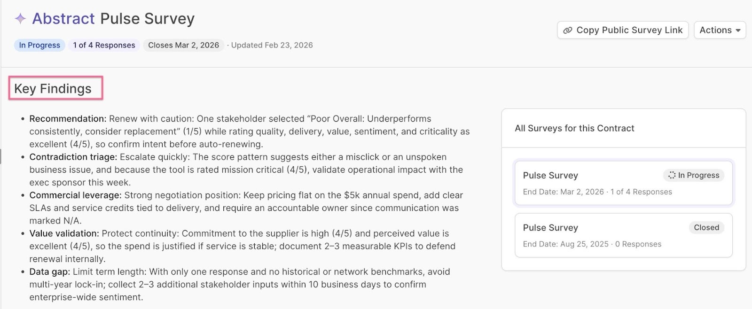Click the In Progress status badge at top

click(39, 45)
